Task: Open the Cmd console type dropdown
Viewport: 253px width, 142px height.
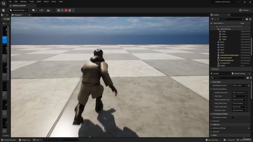Action: 37,140
